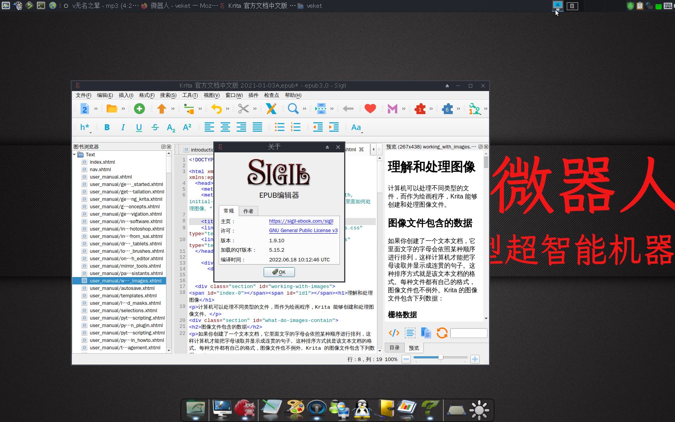The height and width of the screenshot is (422, 675).
Task: Apply italic formatting with the I icon
Action: pyautogui.click(x=123, y=127)
